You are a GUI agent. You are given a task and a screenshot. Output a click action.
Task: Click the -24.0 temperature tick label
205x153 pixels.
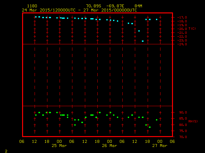[182, 44]
